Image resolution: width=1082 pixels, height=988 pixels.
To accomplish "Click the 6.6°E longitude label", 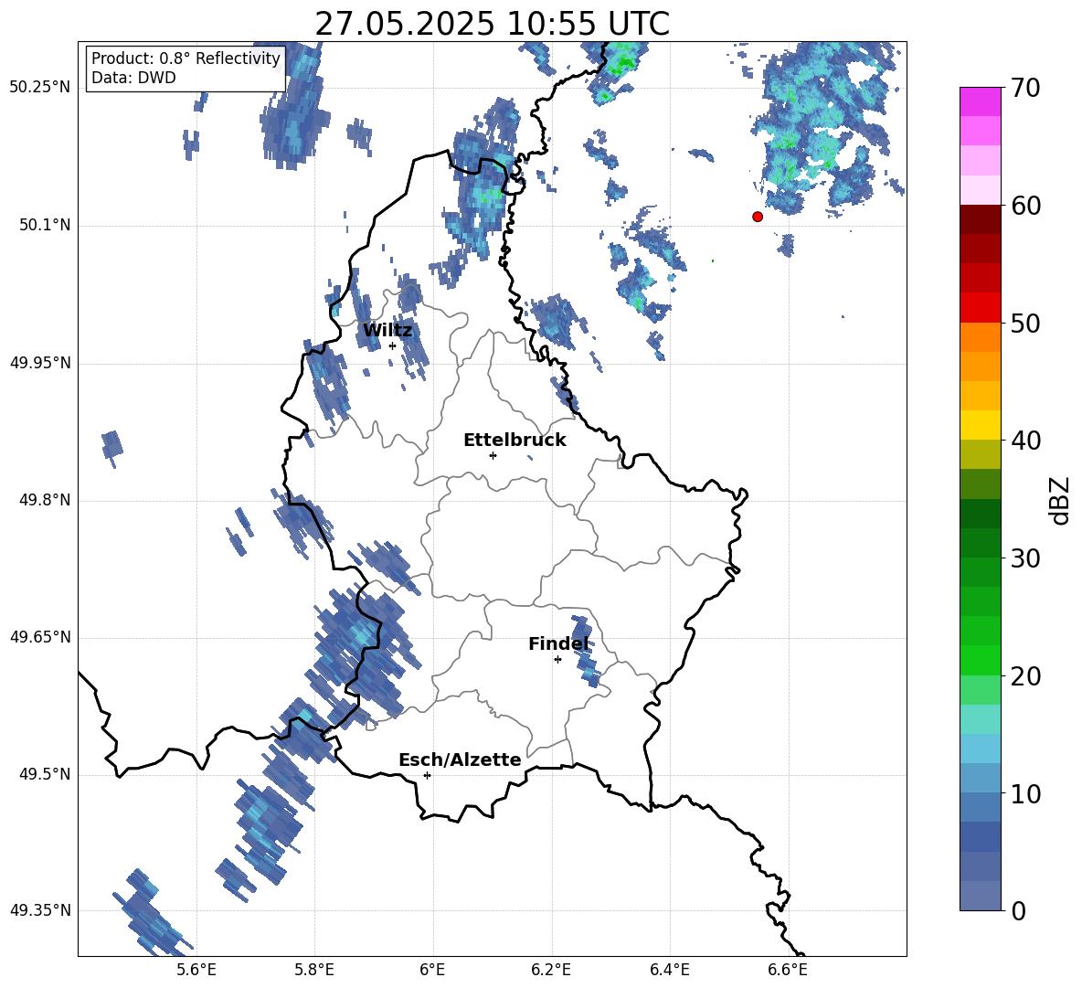I will (788, 970).
